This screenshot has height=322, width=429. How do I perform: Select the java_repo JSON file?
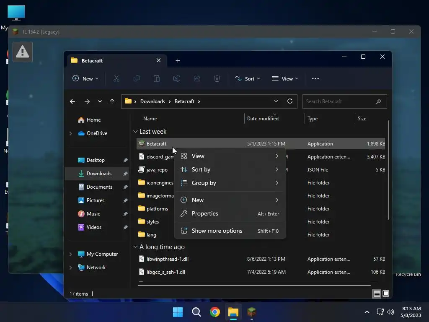tap(157, 170)
